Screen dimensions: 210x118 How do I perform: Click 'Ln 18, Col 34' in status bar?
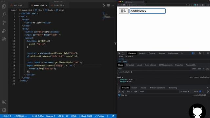tap(38, 116)
